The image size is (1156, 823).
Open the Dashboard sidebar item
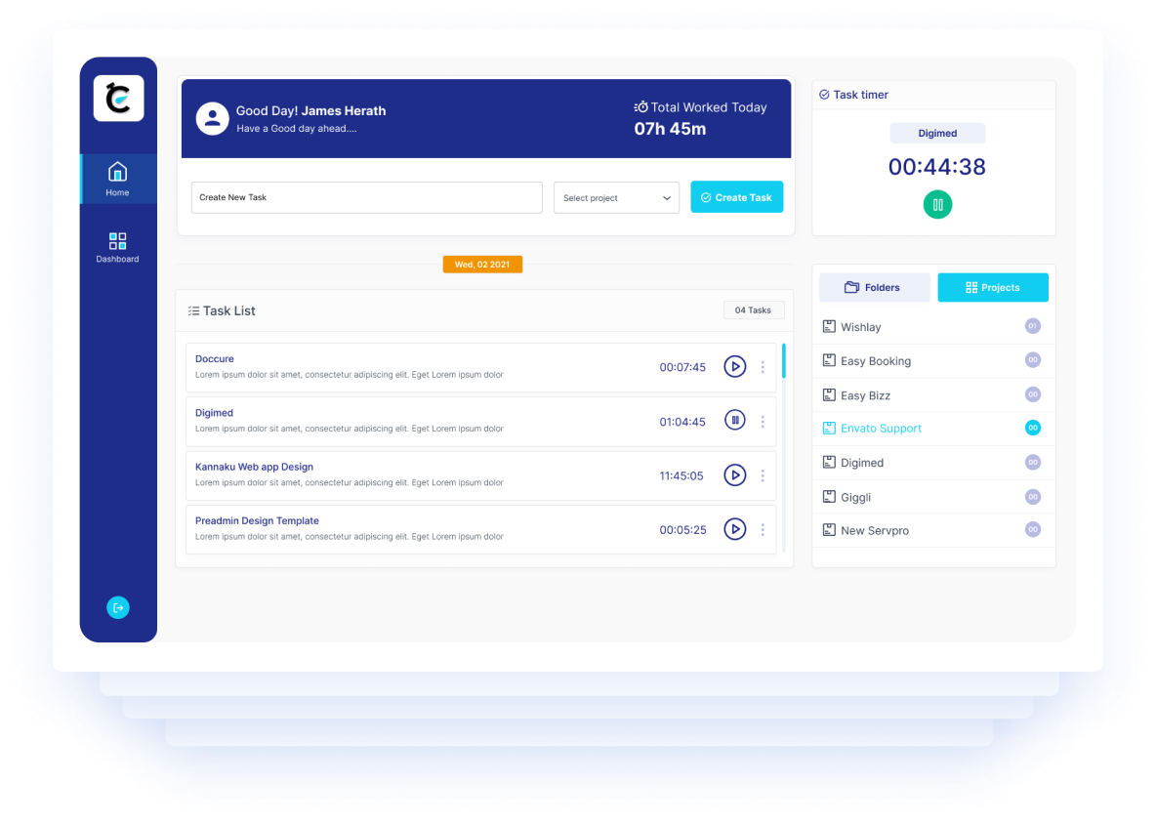click(x=118, y=247)
